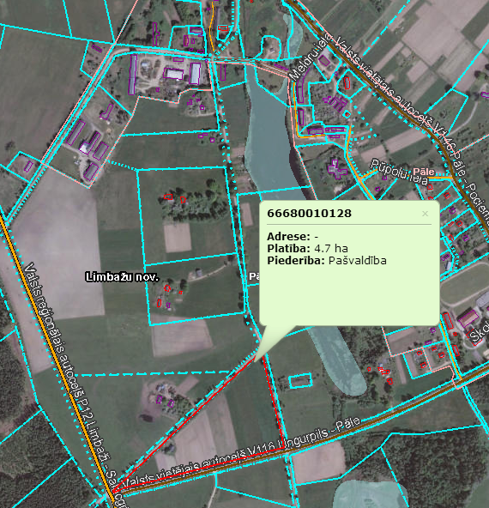Click the Adrese line in the popup
The image size is (489, 508).
(293, 237)
